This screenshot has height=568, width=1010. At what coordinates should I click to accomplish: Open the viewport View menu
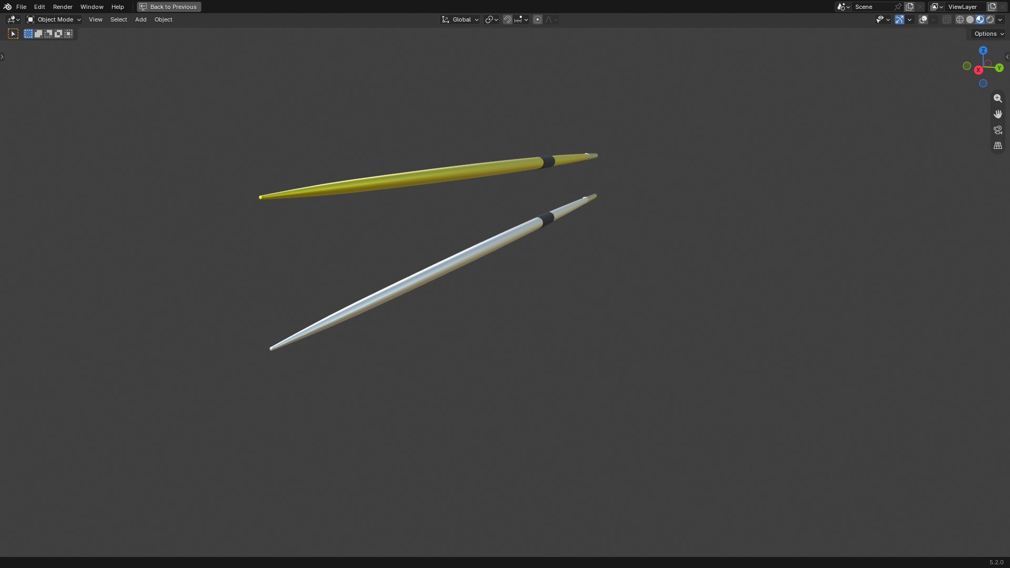pyautogui.click(x=95, y=19)
